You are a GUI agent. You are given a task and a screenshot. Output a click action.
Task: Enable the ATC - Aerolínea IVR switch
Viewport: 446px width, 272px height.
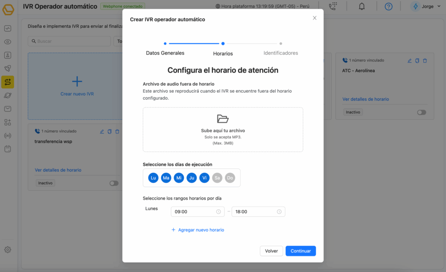(421, 112)
